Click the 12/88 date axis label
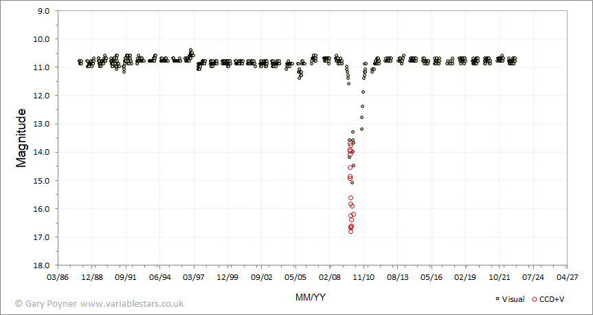Viewport: 593px width, 315px height. tap(92, 276)
